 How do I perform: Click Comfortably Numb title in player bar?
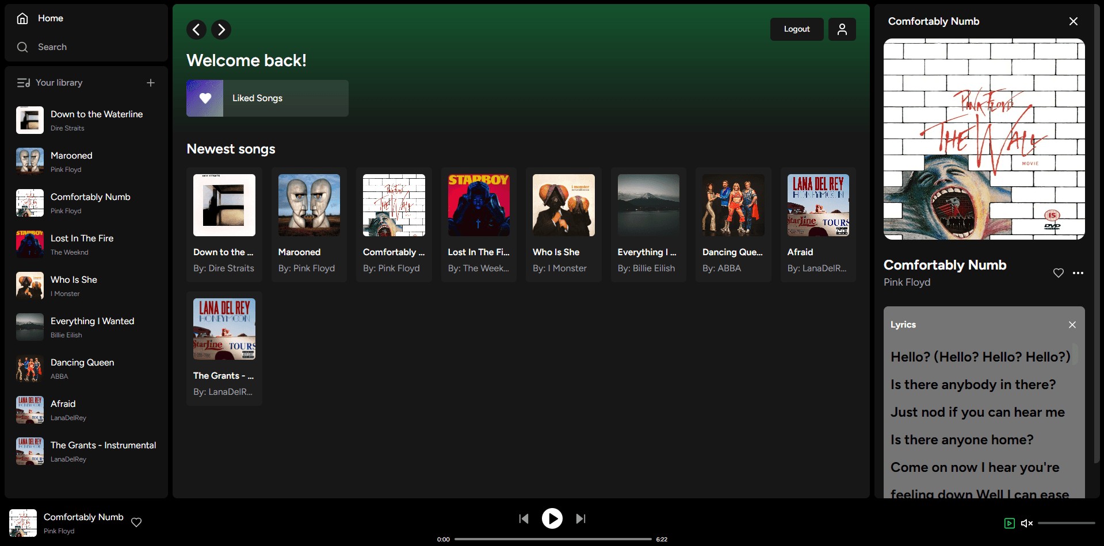[x=83, y=517]
